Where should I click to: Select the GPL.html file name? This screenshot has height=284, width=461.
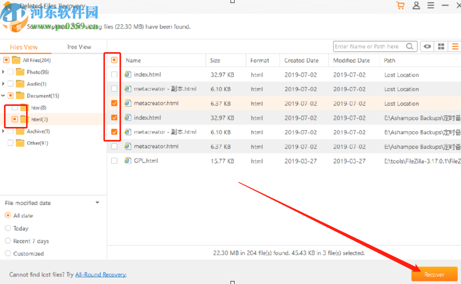coord(146,161)
